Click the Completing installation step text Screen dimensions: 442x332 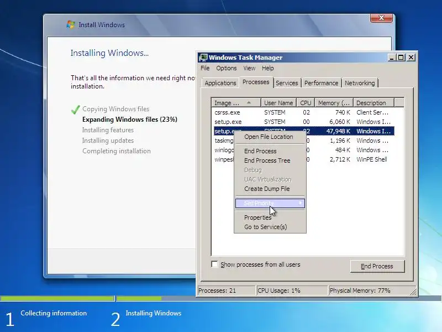coord(117,151)
